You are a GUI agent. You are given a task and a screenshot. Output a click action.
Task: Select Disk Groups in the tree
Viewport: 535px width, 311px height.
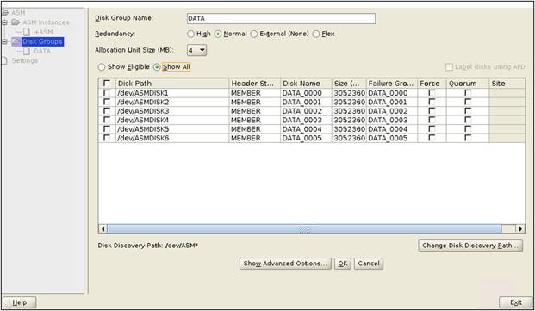[43, 41]
